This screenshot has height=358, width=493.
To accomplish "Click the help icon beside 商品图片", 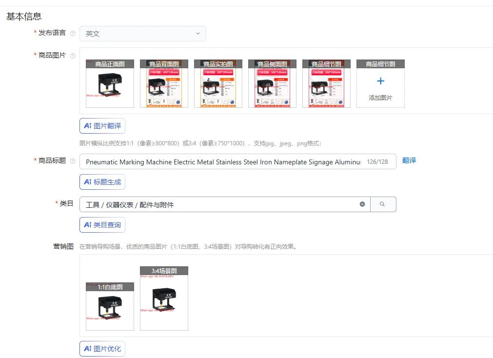I will [x=73, y=56].
